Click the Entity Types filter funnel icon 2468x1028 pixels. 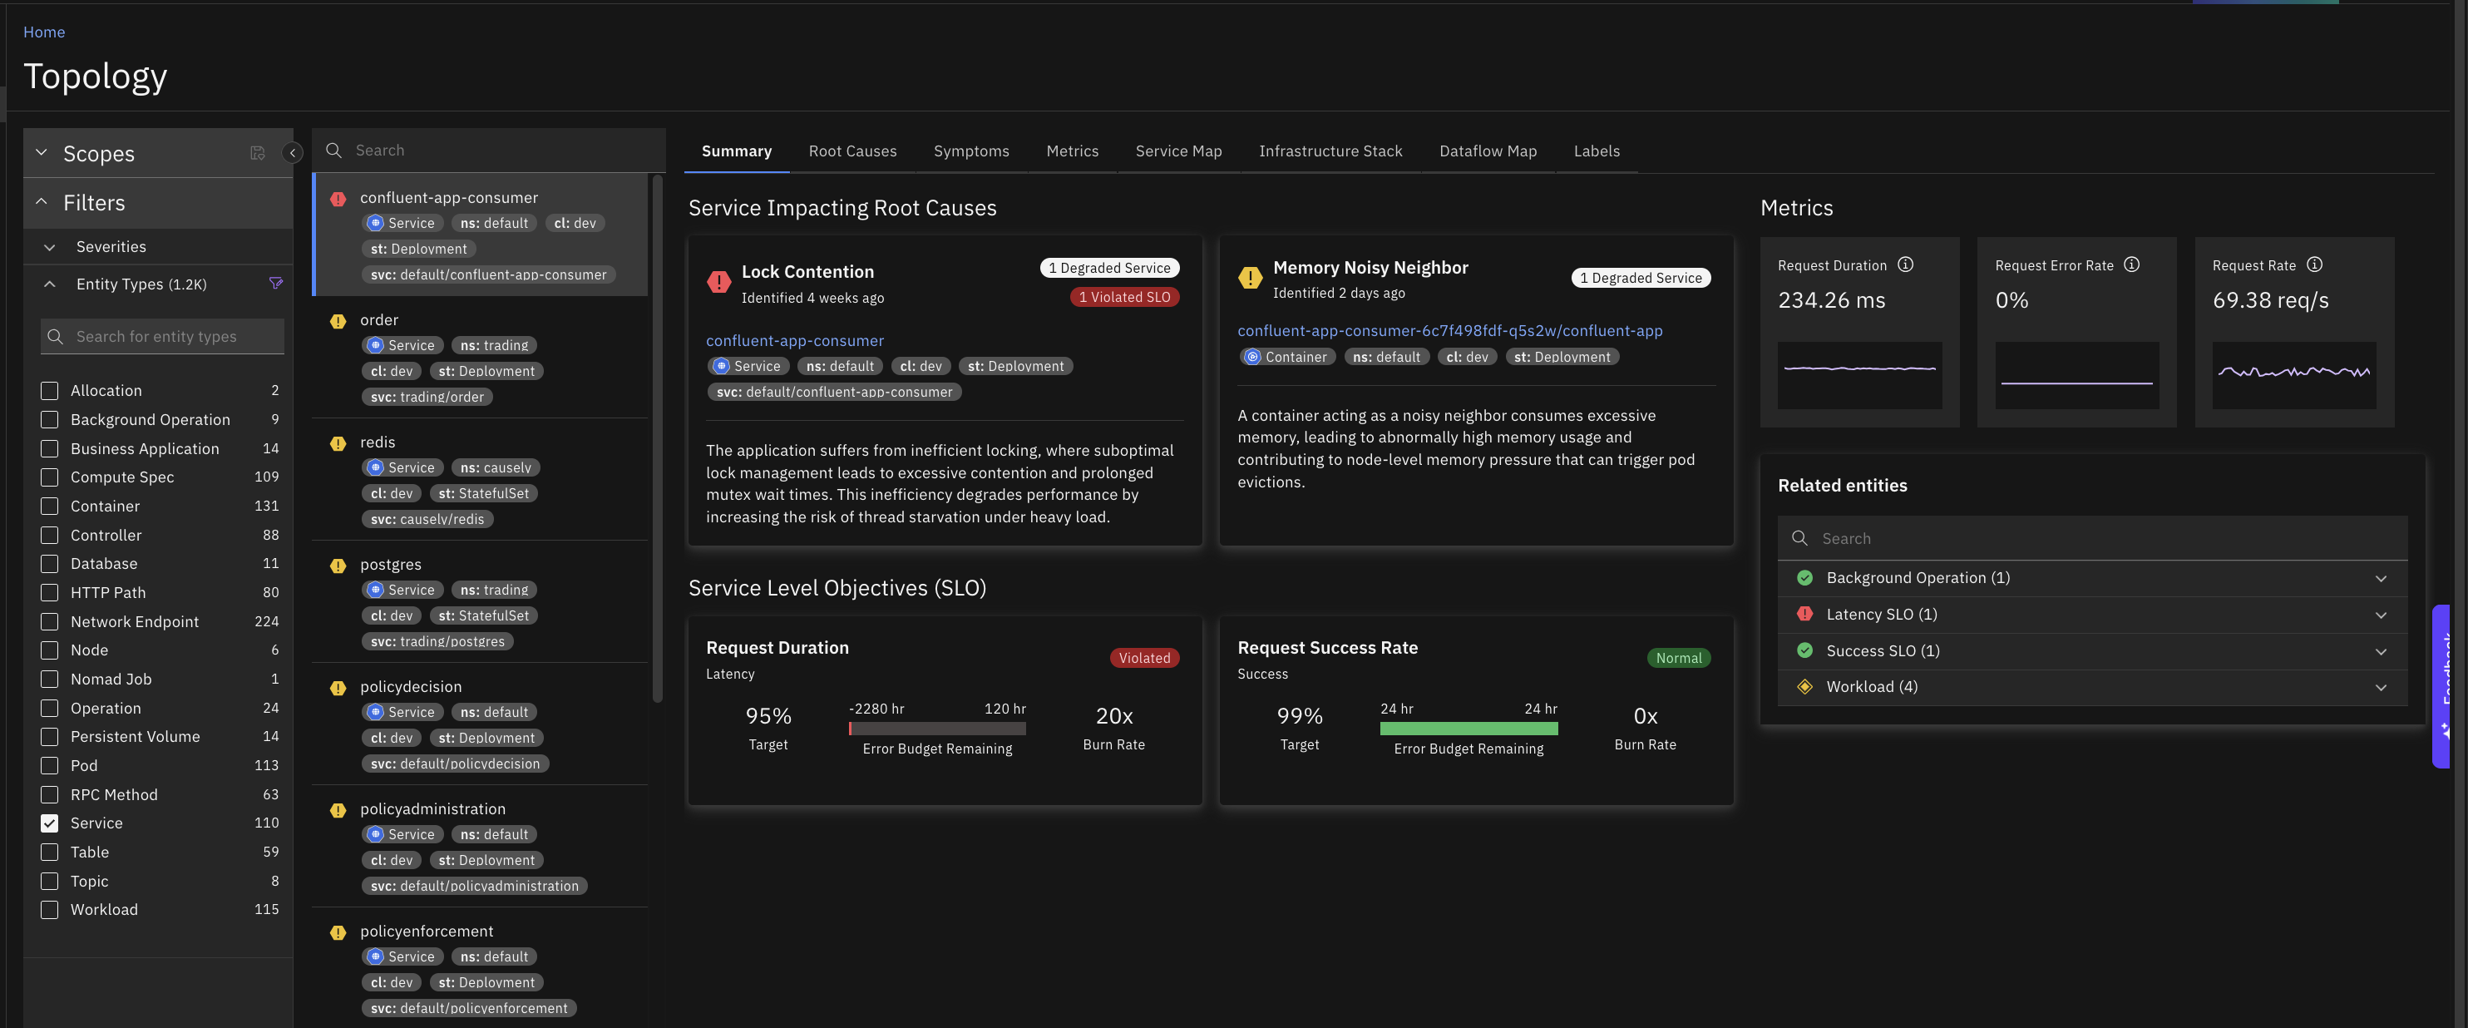point(276,284)
